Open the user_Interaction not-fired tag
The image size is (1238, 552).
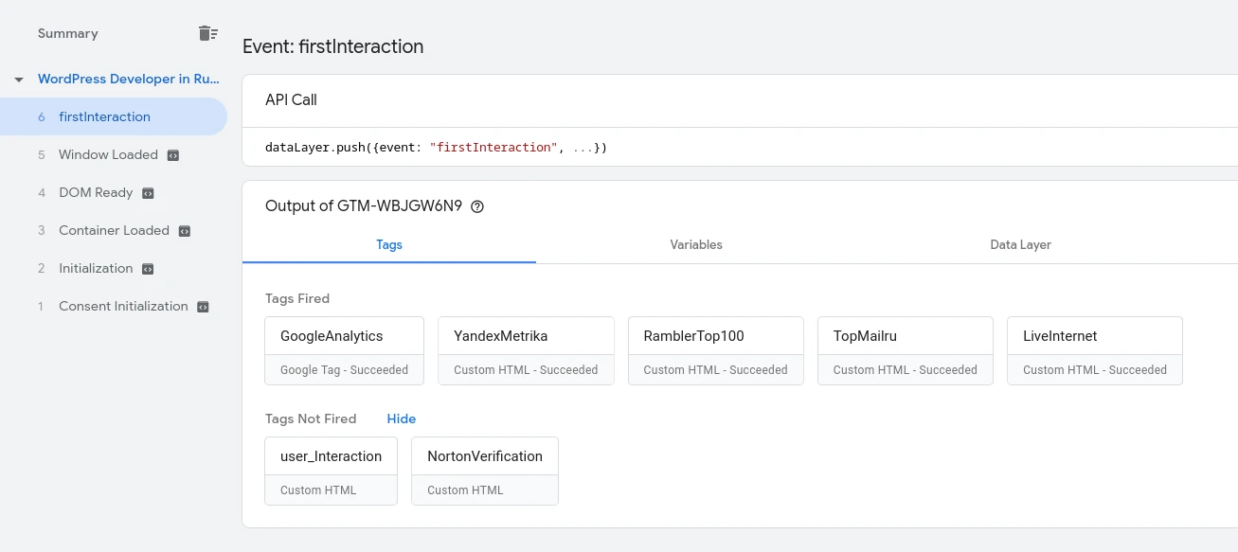pos(331,471)
